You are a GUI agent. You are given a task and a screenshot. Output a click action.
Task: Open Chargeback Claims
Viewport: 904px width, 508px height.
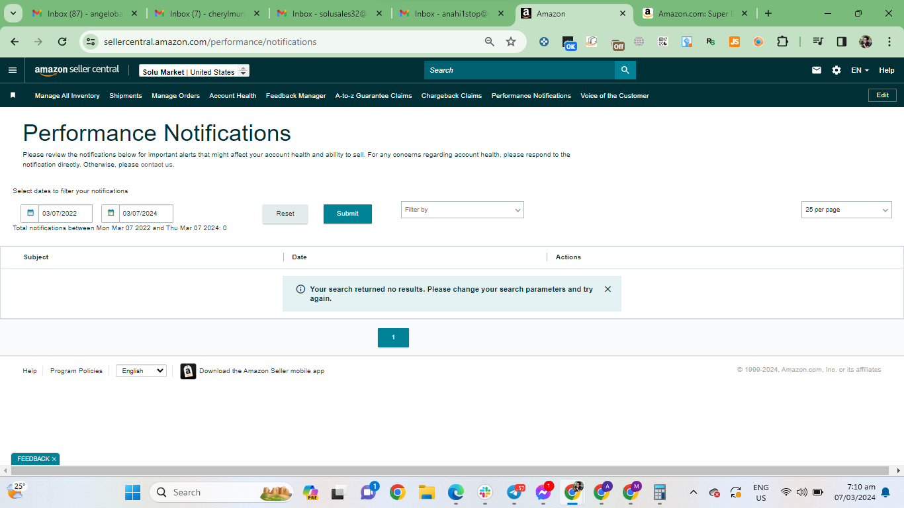click(451, 96)
